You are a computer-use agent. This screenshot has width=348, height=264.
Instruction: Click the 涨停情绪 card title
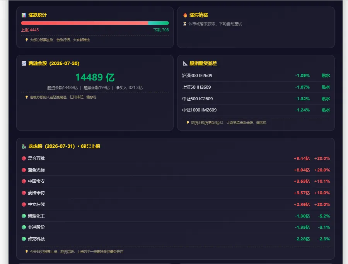pyautogui.click(x=199, y=15)
